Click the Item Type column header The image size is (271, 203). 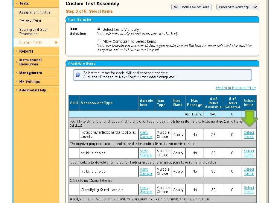point(163,103)
